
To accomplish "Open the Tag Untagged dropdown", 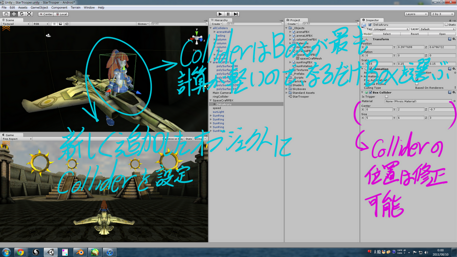I will 391,29.
